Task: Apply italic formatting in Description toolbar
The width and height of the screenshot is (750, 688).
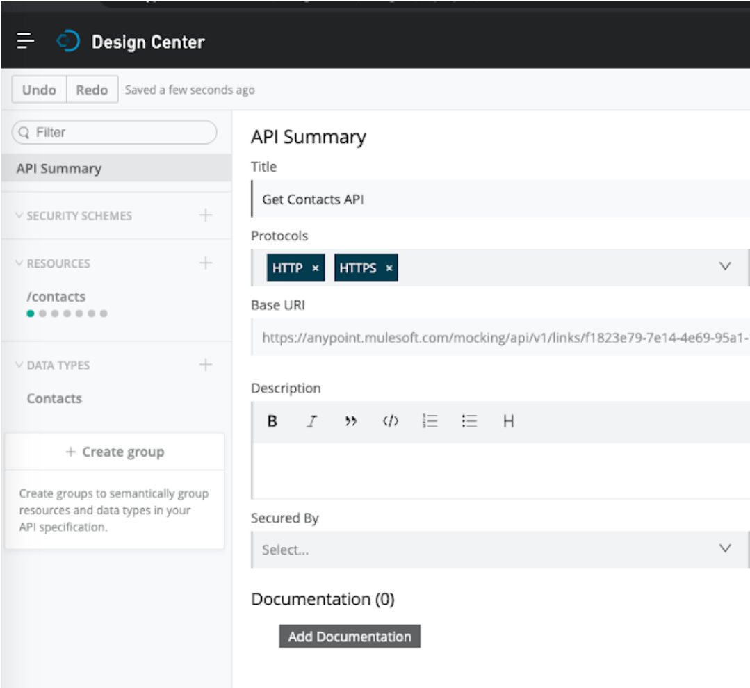Action: click(x=312, y=421)
